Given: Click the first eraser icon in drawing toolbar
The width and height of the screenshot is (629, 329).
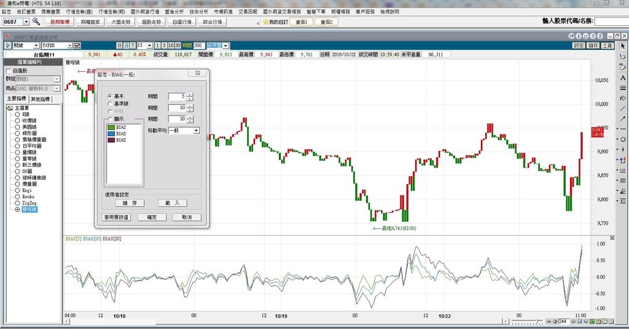Looking at the screenshot, I should click(x=623, y=57).
